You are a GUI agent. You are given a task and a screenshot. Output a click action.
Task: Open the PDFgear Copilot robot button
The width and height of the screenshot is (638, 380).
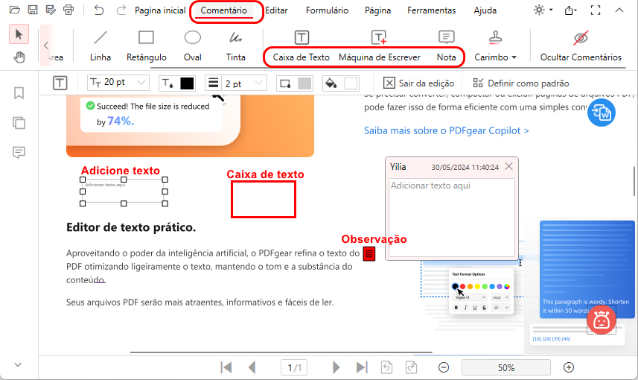pos(601,320)
